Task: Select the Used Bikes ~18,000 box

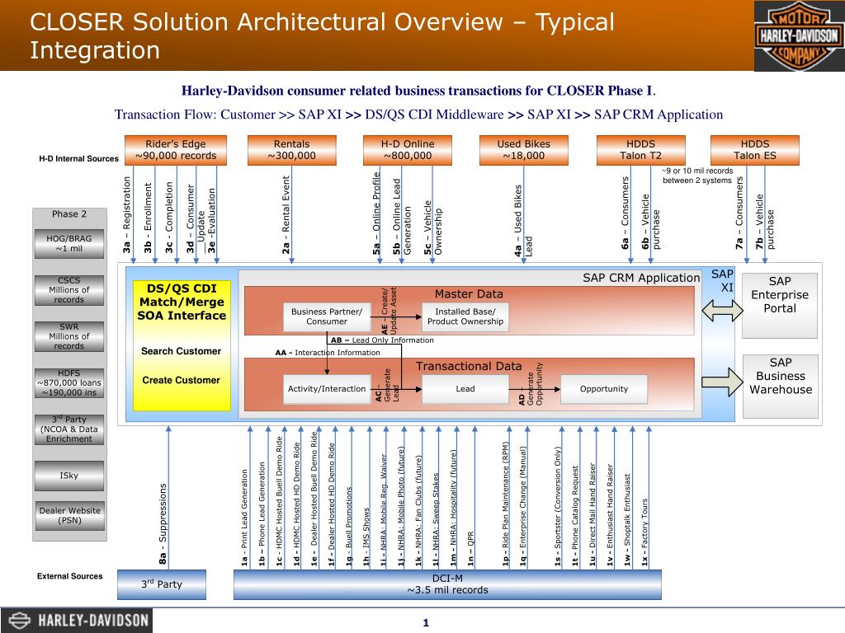Action: coord(524,150)
